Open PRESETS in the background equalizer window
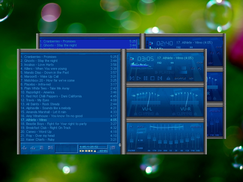 (x=215, y=111)
